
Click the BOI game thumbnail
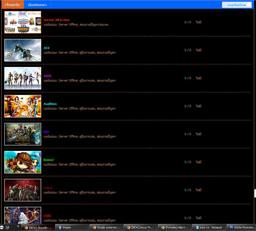(x=23, y=134)
